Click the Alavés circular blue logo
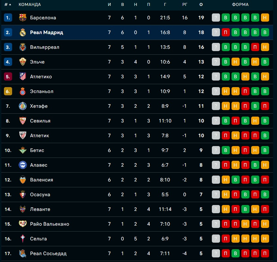 tap(23, 165)
